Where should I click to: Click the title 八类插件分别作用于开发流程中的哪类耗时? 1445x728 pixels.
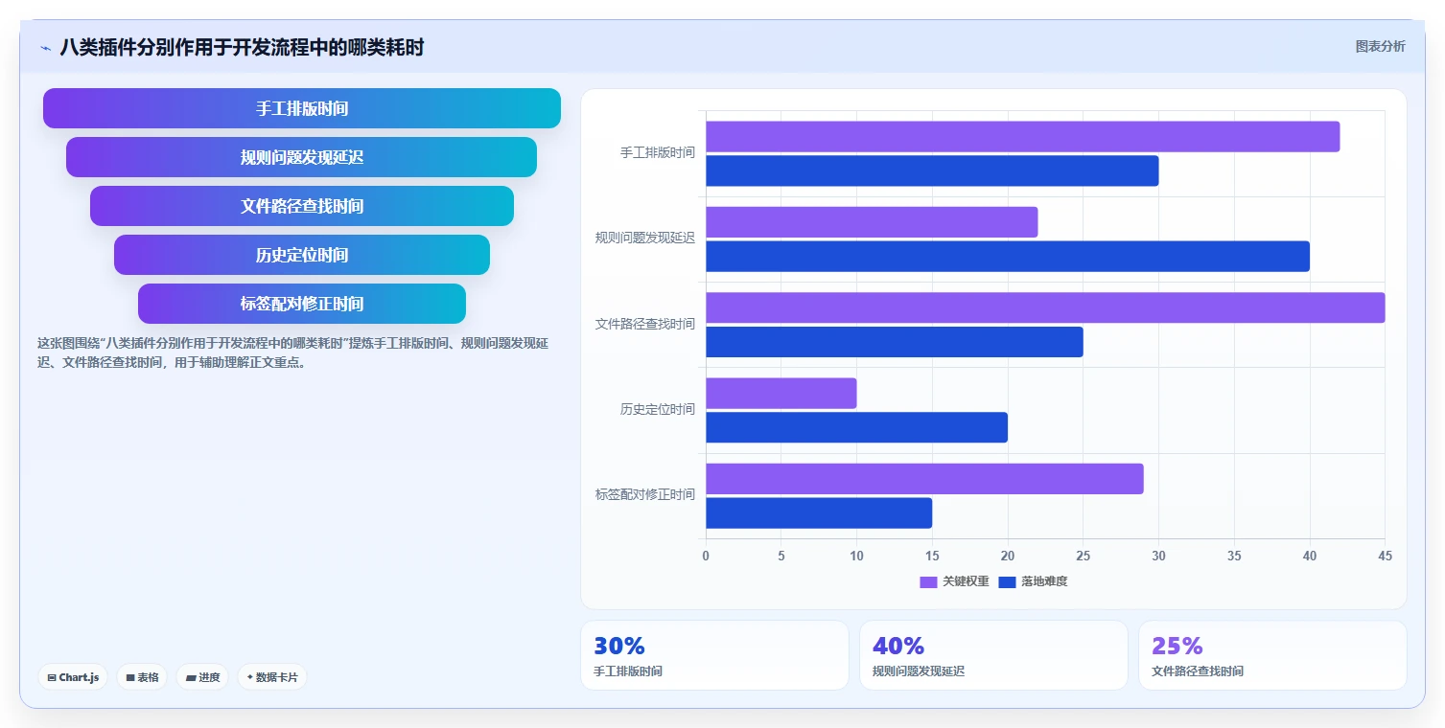pos(242,48)
